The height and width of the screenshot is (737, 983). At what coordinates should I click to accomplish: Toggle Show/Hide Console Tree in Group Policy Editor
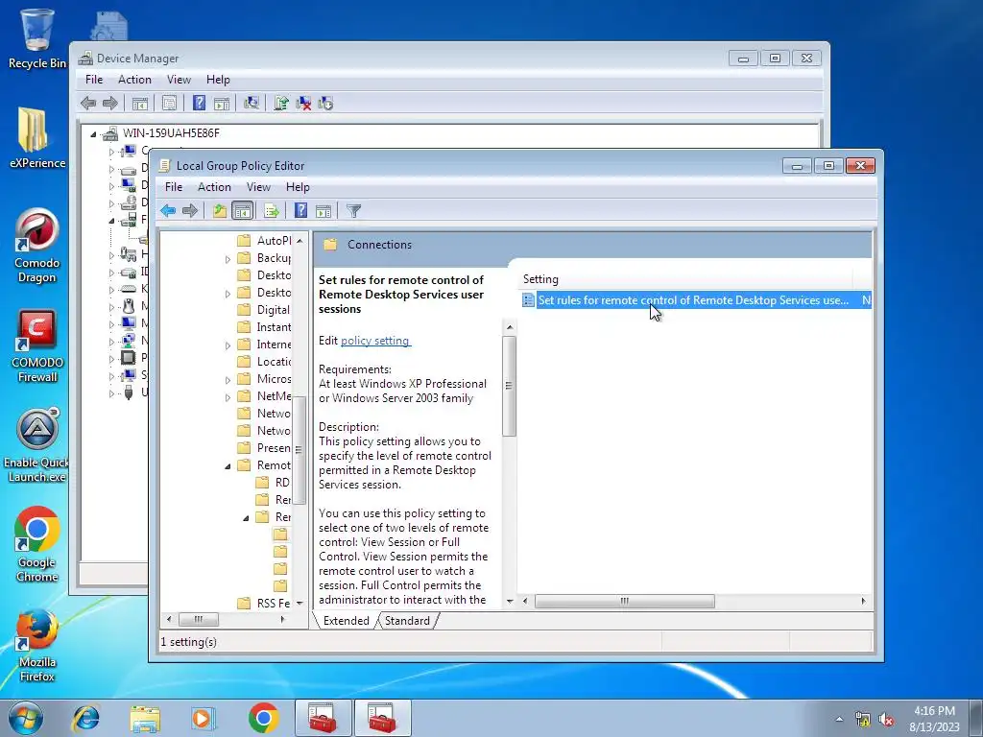pos(242,210)
